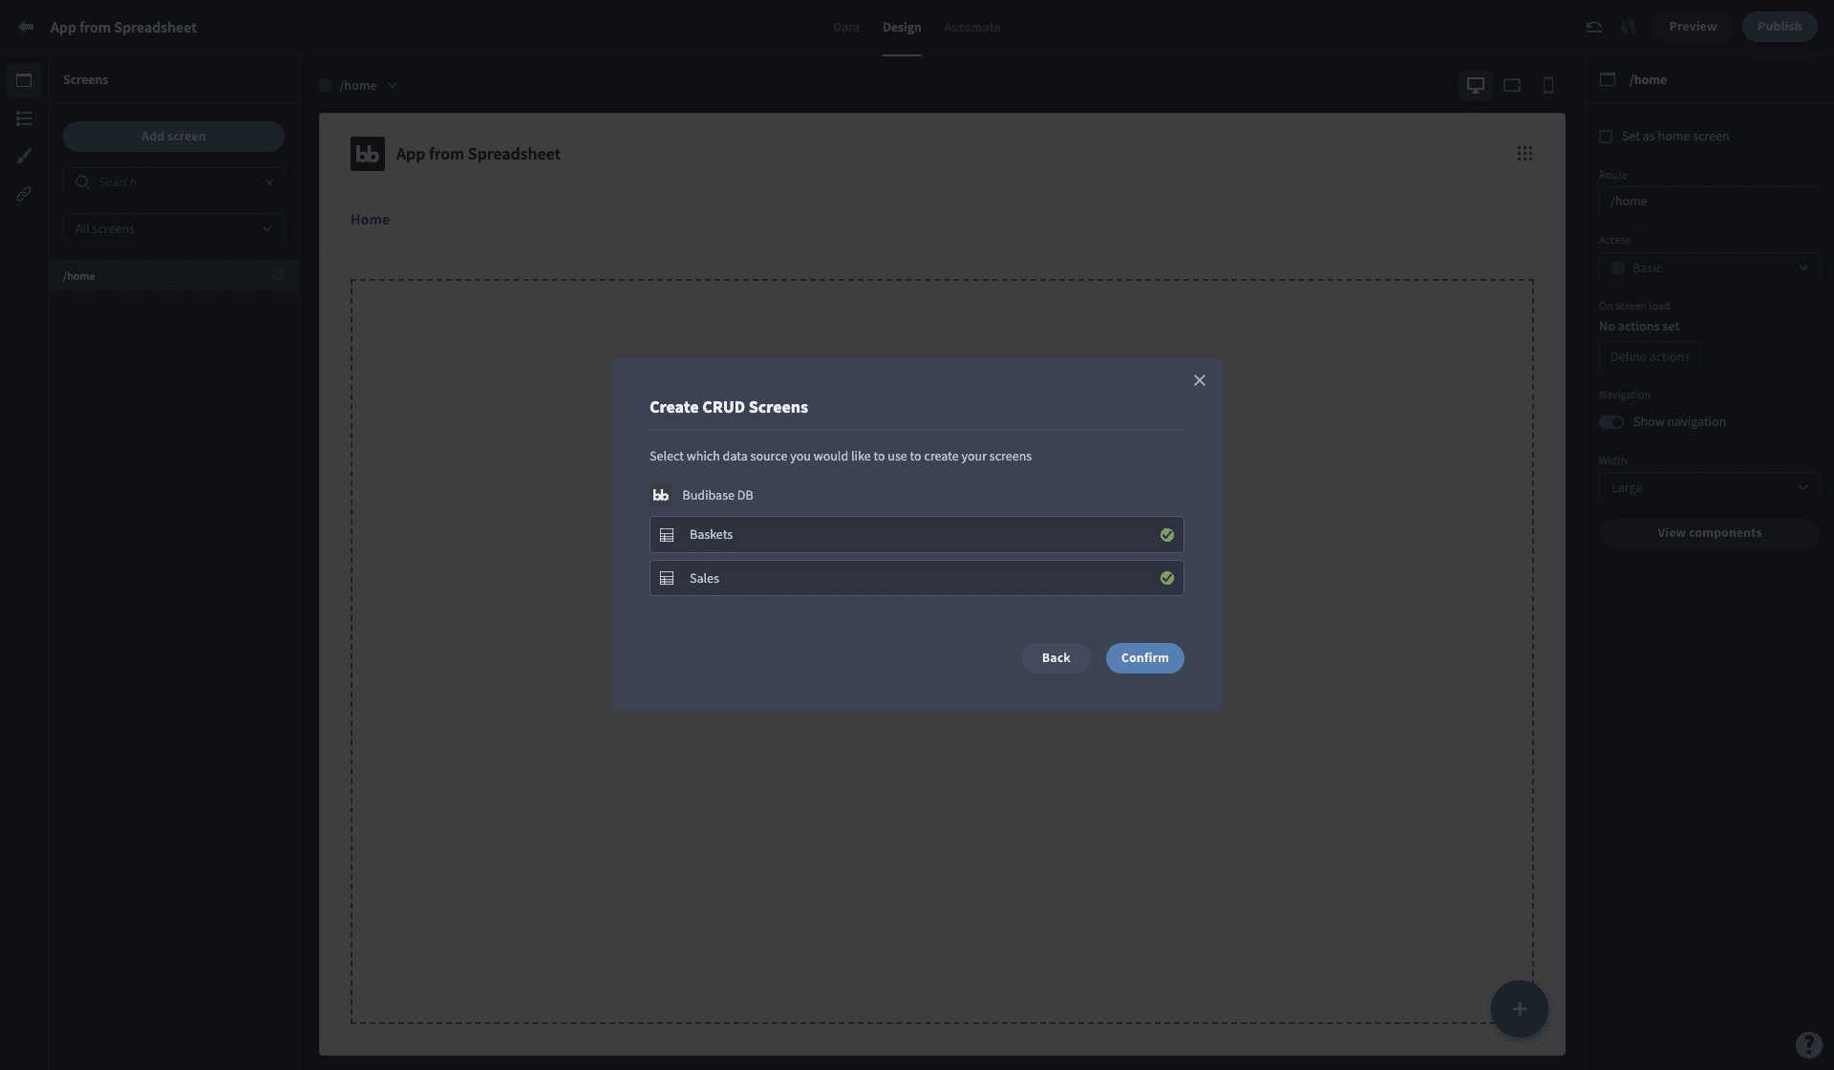Click the Publish button
This screenshot has height=1070, width=1834.
click(x=1779, y=27)
